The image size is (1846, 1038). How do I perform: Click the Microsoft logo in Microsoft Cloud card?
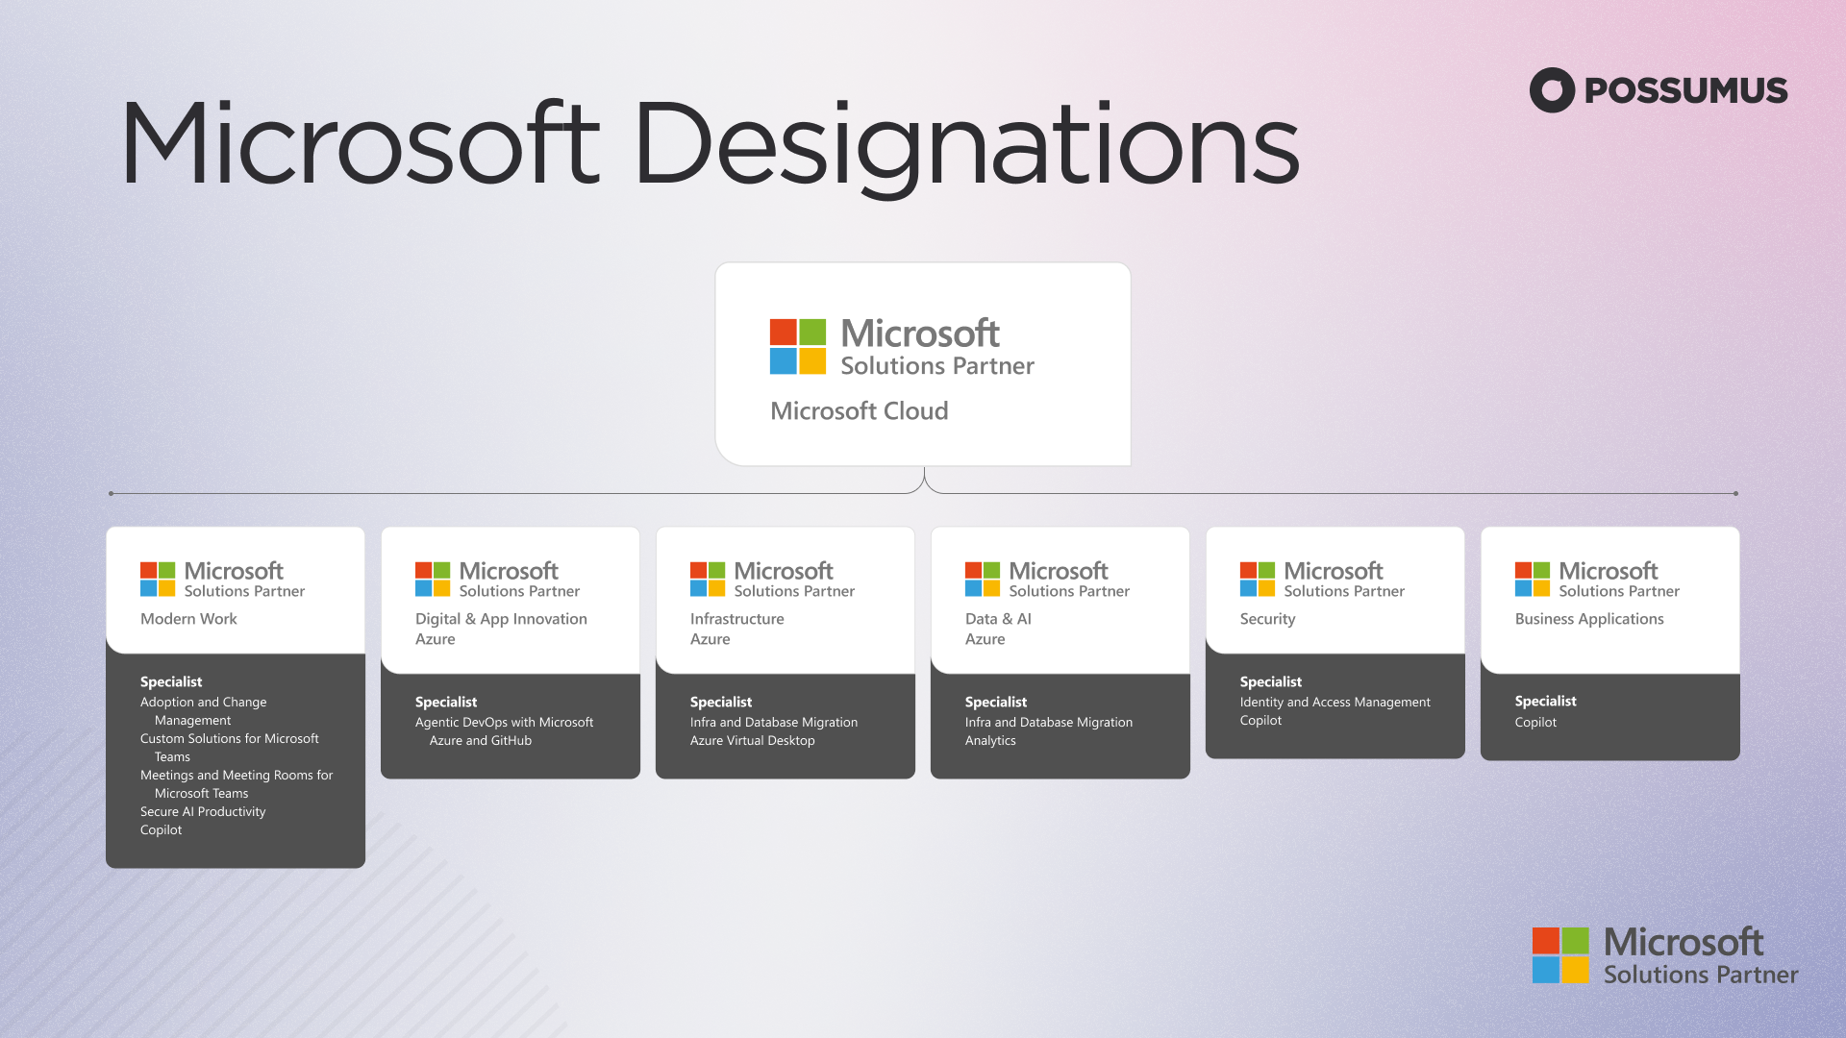point(798,346)
